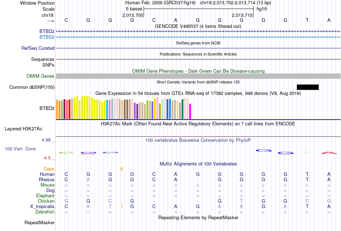Click 'Short Genetic Variants from dbSNP release 155'
Screen dimensions: 341x231
point(198,82)
